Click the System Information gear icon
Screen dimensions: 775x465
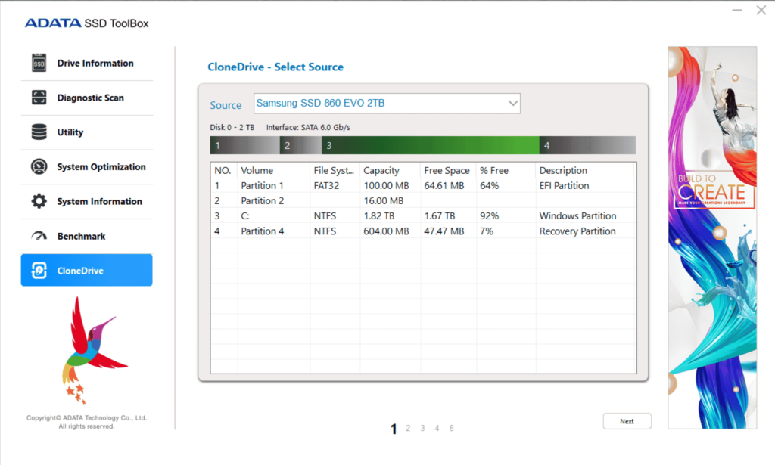point(38,201)
